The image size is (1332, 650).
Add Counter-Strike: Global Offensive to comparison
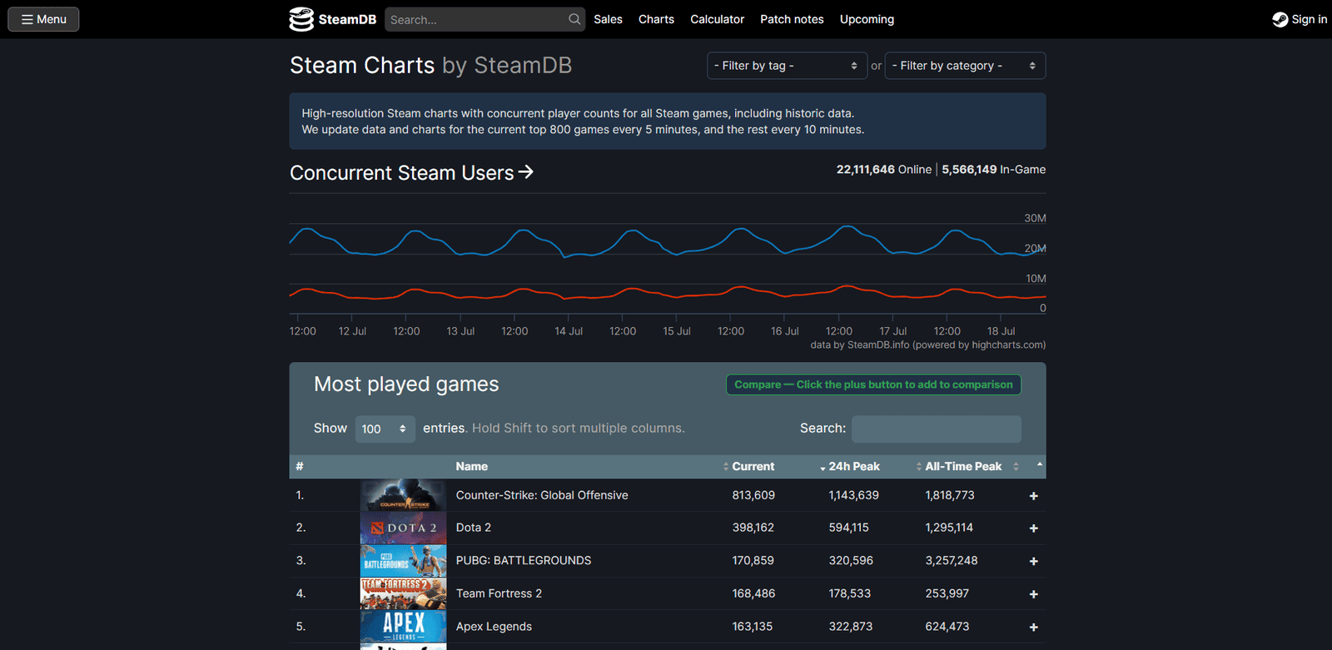tap(1033, 496)
